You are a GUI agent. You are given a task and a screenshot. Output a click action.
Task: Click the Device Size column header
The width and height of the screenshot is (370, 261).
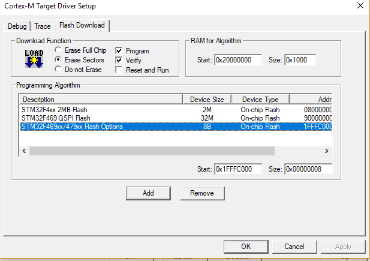(x=207, y=100)
